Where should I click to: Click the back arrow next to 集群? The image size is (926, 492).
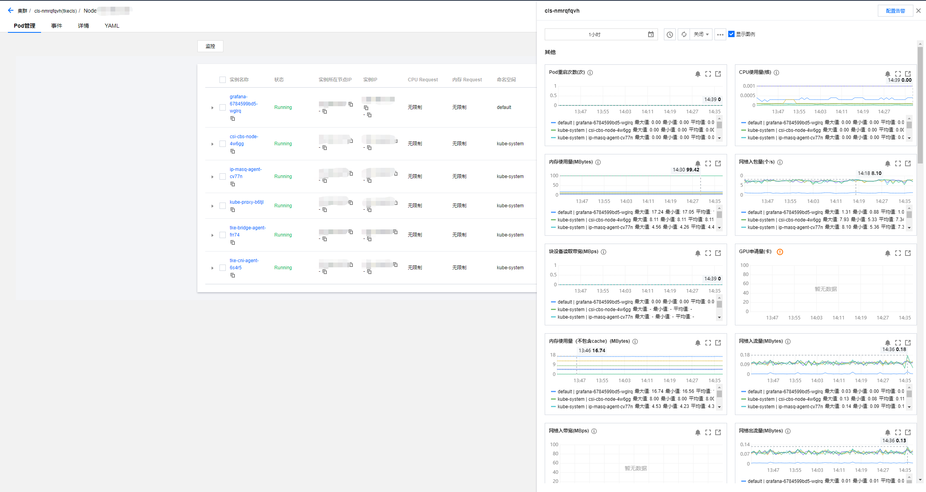10,11
